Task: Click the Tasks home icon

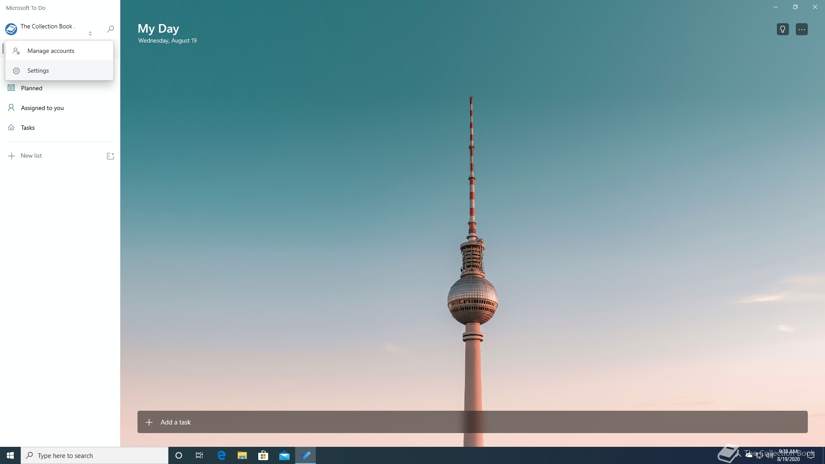Action: [x=11, y=128]
